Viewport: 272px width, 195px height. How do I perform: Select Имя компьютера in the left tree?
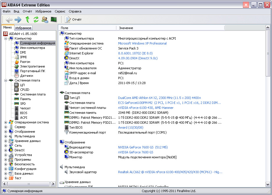tap(33, 48)
